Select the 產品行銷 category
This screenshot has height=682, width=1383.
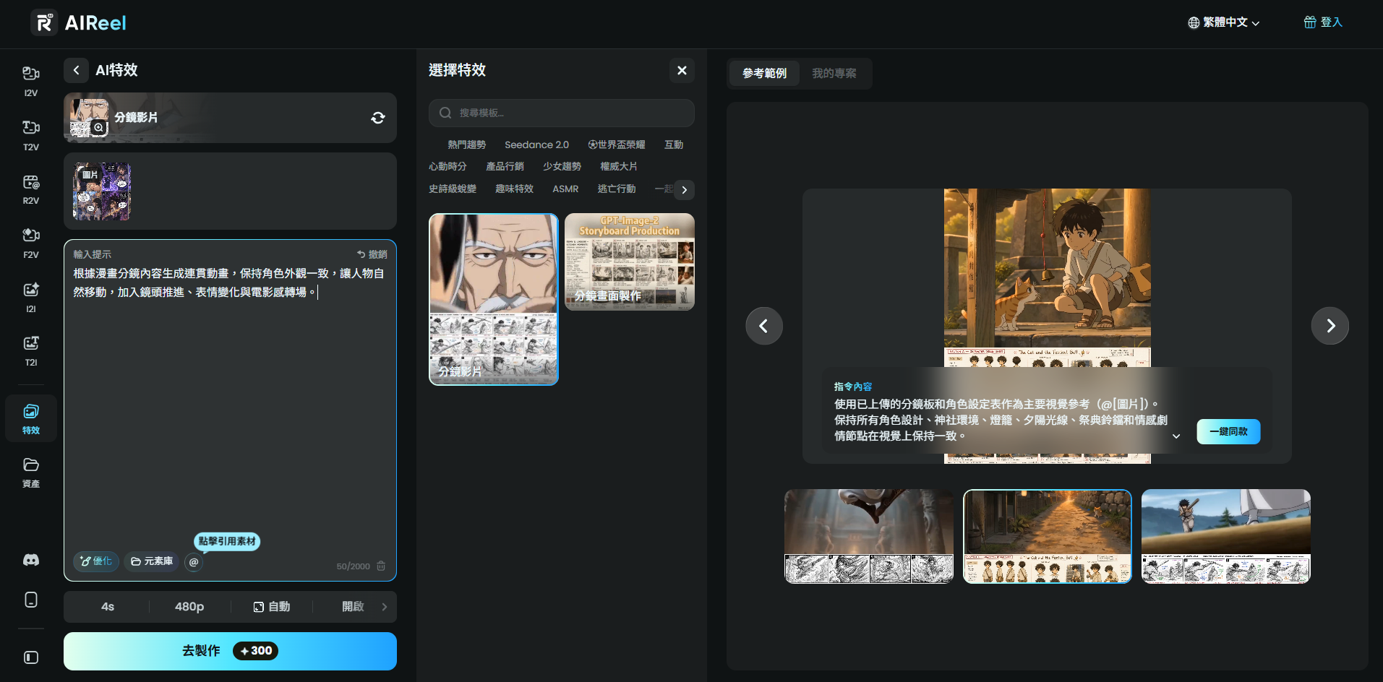pos(505,166)
